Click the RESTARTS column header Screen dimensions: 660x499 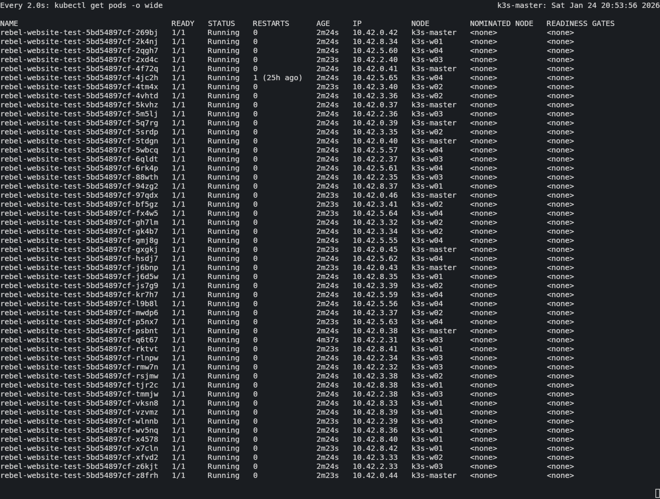click(271, 23)
